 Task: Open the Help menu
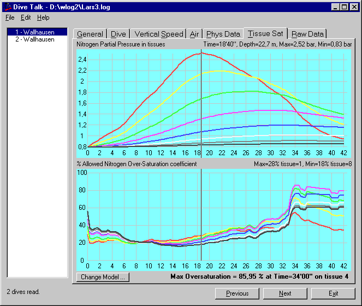[x=43, y=17]
